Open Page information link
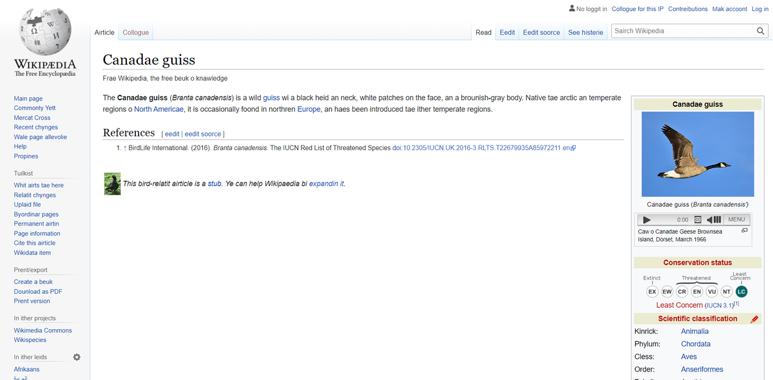Image resolution: width=773 pixels, height=380 pixels. 37,234
